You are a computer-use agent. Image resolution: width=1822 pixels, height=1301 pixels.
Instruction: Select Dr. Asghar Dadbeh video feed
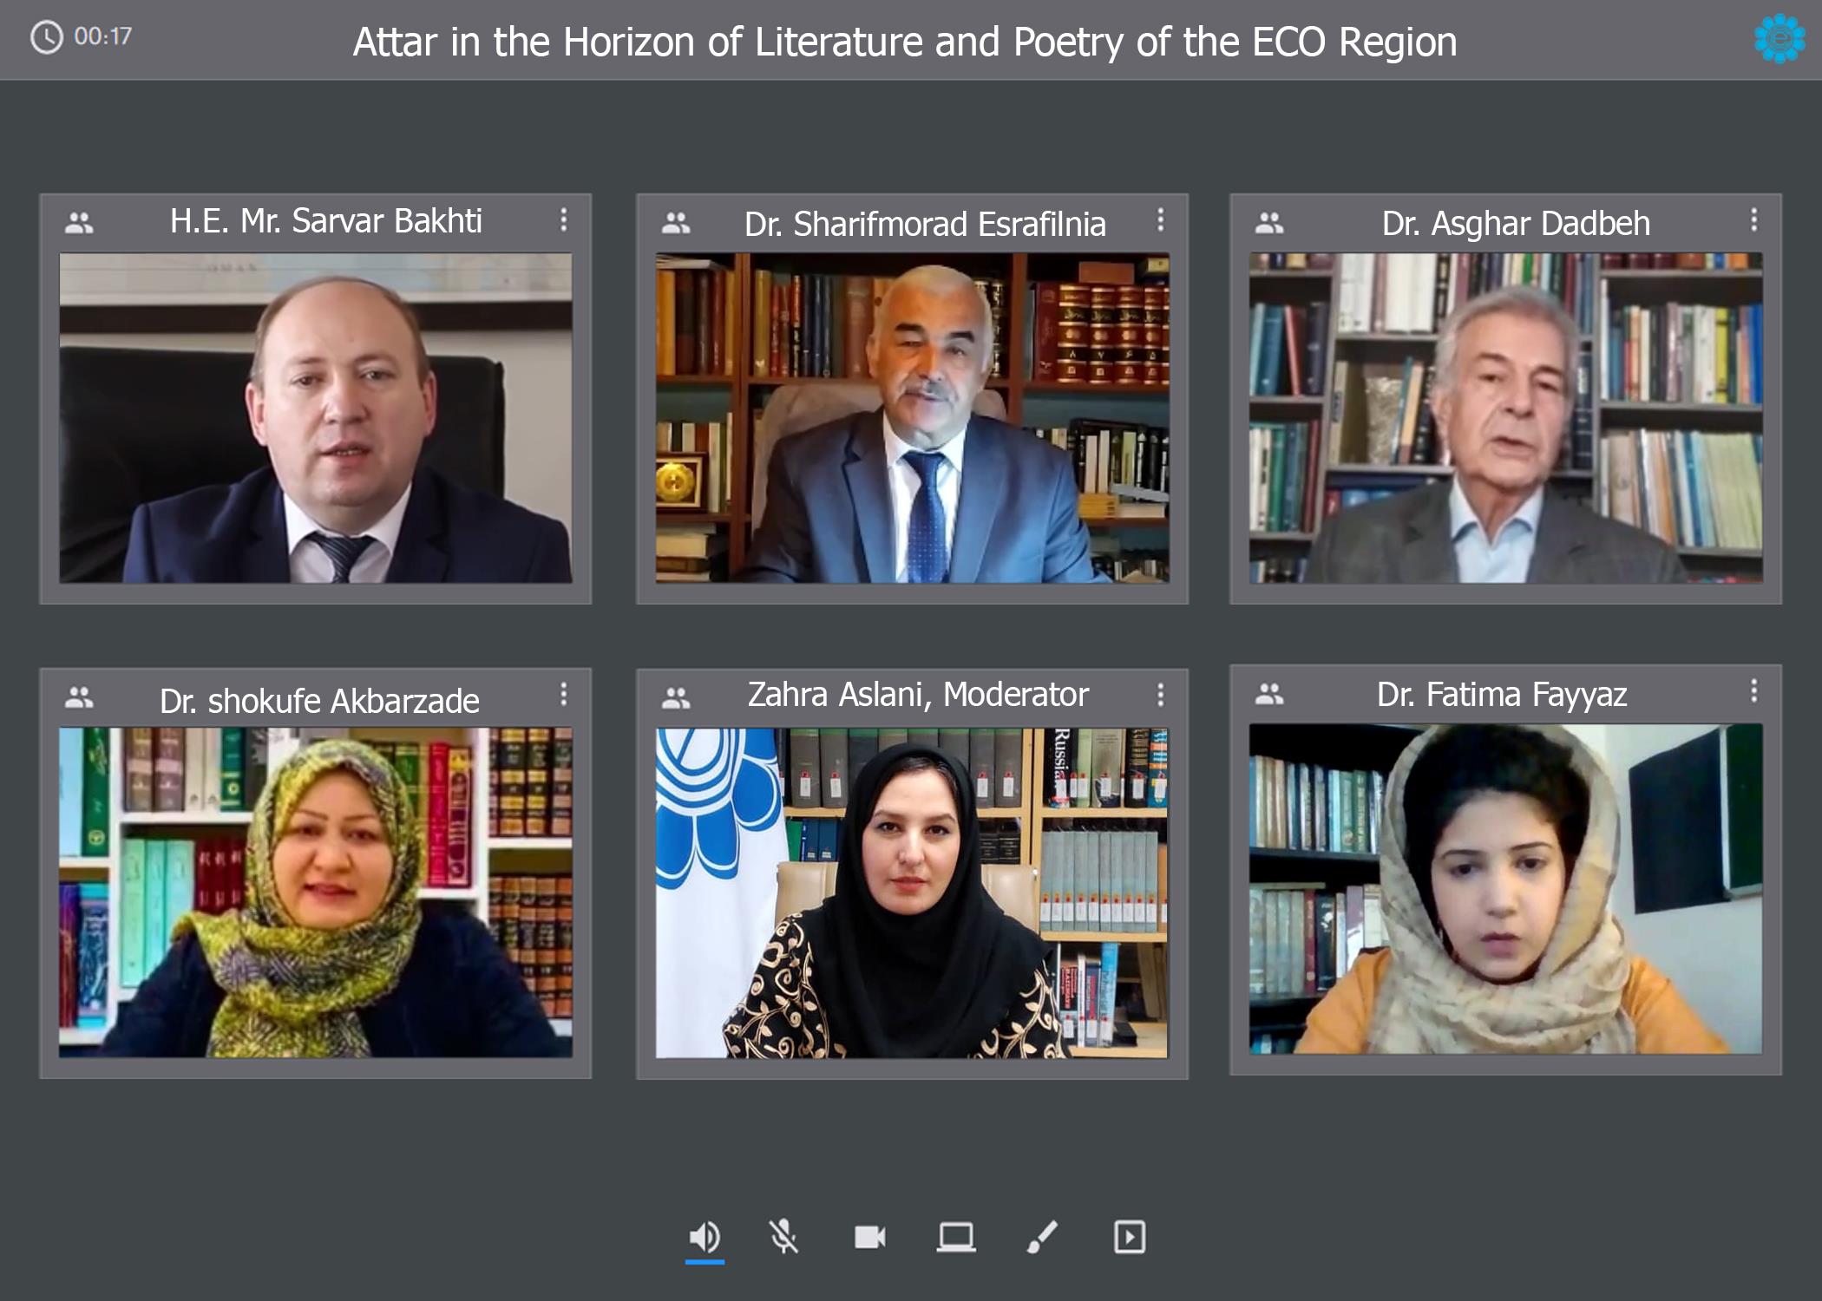pos(1505,418)
